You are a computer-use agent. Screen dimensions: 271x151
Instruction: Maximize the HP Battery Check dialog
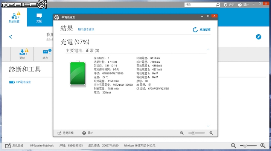[208, 16]
